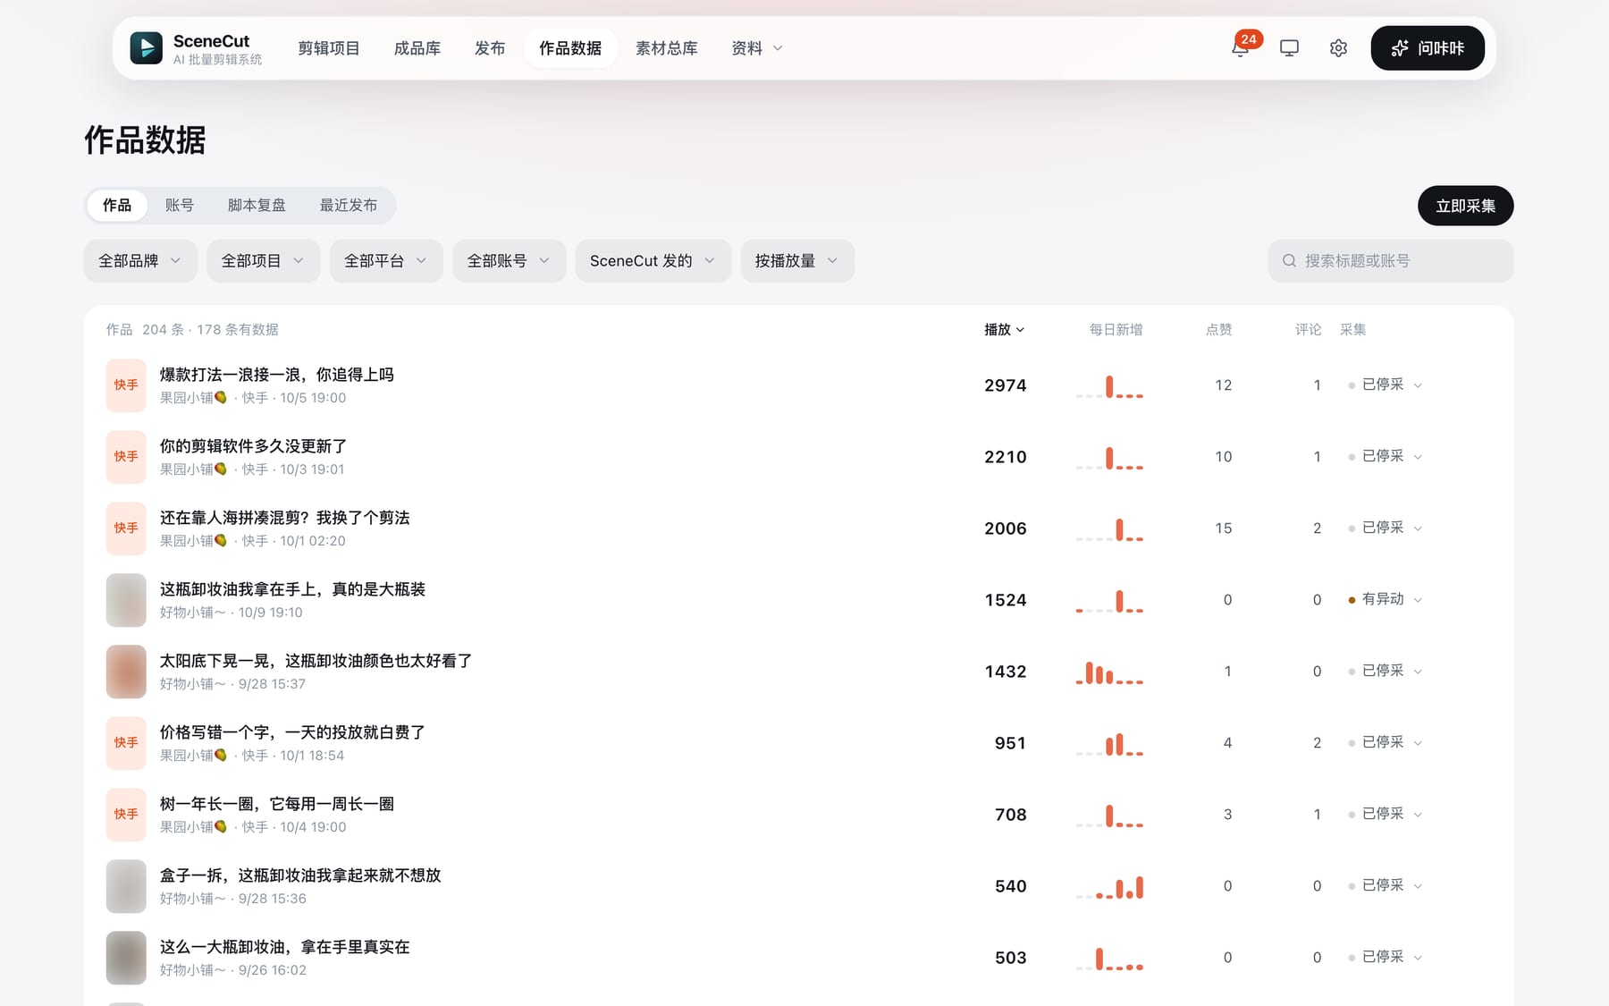Focus the 搜索标题或账号 search field
Viewport: 1609px width, 1006px height.
[1391, 261]
